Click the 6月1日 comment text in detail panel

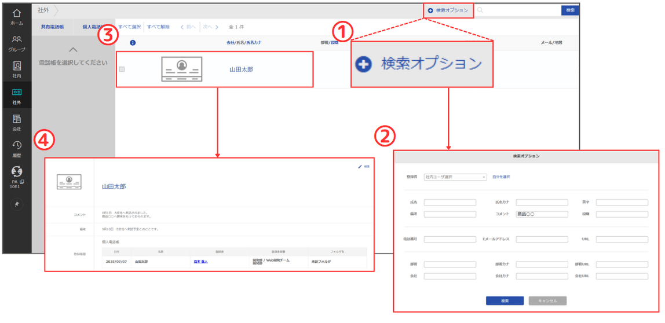point(127,214)
